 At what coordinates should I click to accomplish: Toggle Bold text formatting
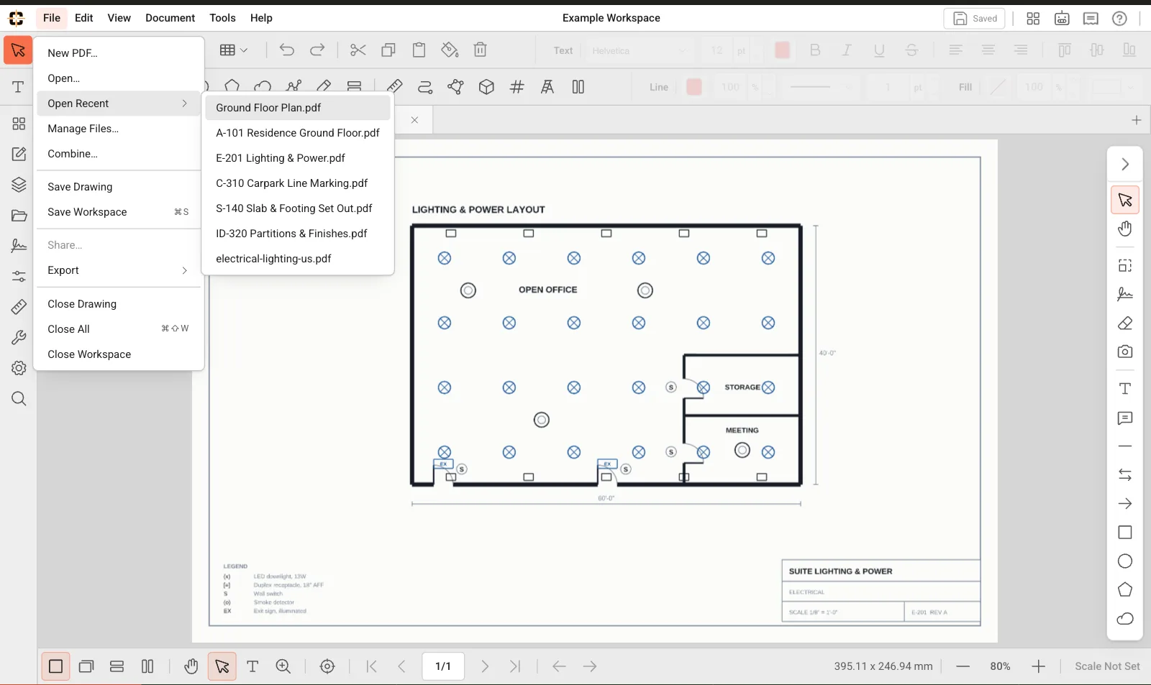(x=815, y=50)
